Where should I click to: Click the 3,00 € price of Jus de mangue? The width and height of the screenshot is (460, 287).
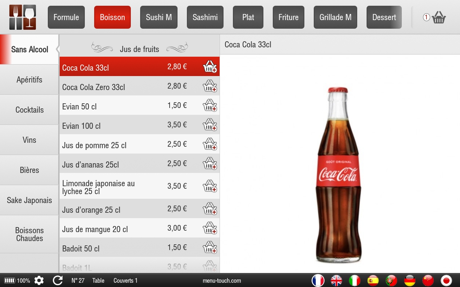point(177,228)
